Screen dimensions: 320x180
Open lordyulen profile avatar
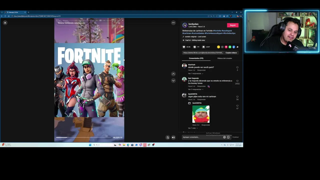coord(185,25)
